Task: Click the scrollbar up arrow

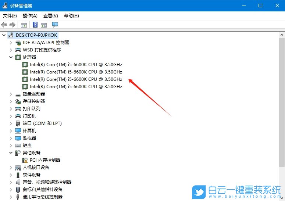Action: click(282, 35)
